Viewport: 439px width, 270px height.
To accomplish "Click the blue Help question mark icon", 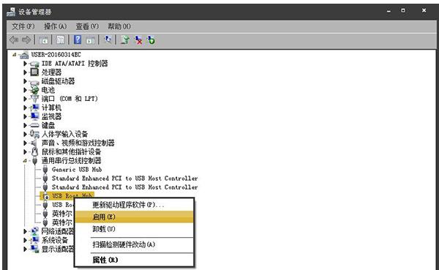I will (x=78, y=40).
